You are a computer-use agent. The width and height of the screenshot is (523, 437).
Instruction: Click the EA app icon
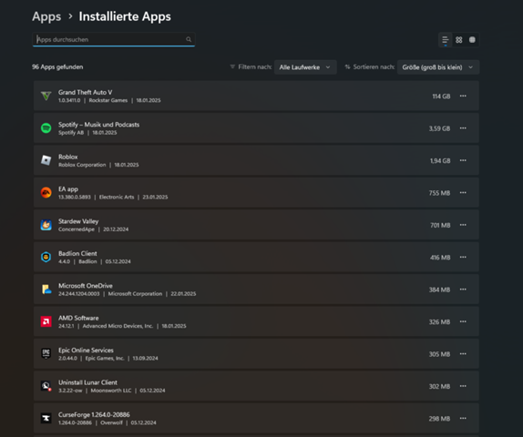click(46, 193)
